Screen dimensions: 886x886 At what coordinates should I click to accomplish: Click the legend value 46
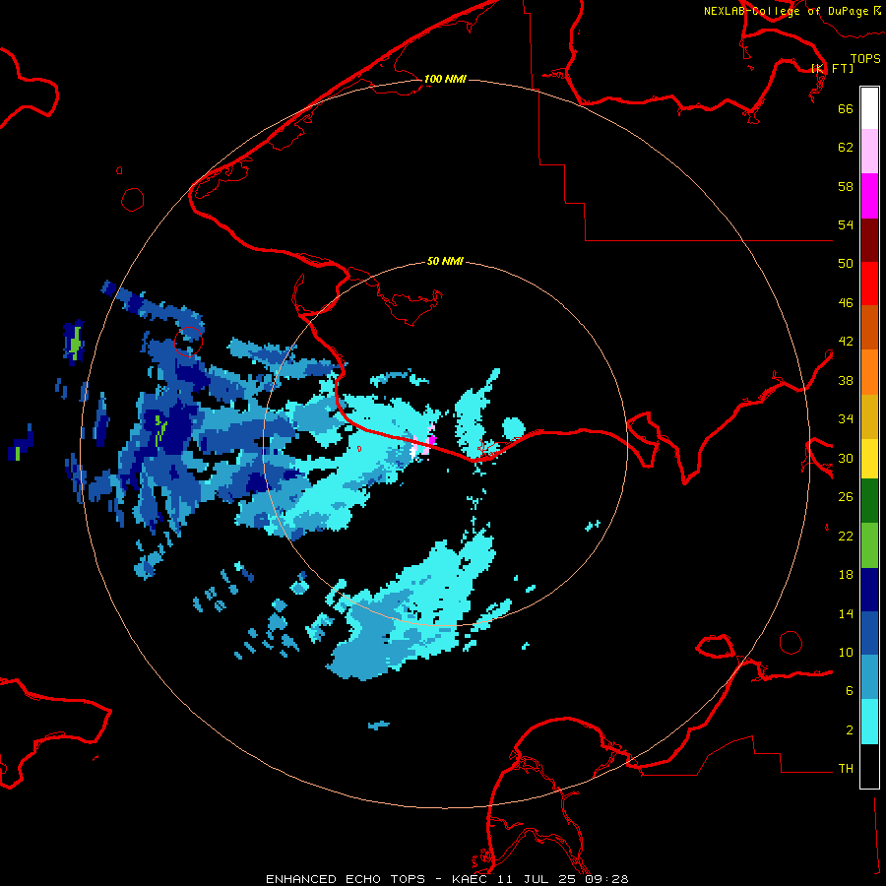[x=846, y=303]
